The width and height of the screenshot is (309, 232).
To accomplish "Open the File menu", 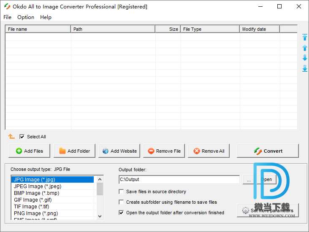I will pos(7,17).
